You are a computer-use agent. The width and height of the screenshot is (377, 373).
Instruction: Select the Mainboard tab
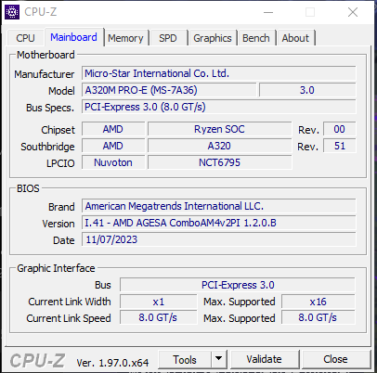(73, 37)
